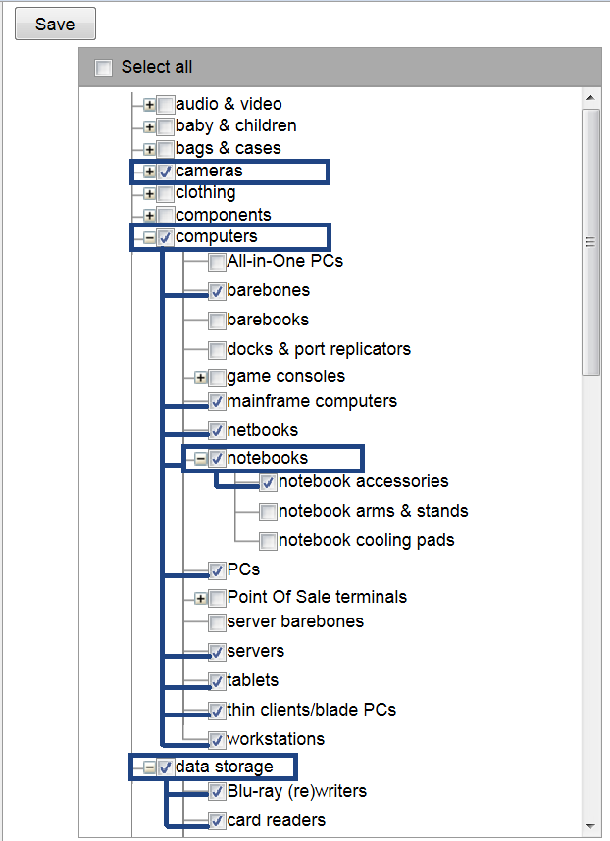610x841 pixels.
Task: Collapse the notebooks category
Action: [x=200, y=457]
